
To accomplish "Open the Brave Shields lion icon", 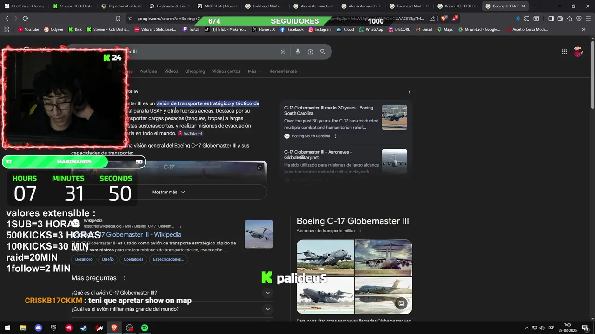I will (443, 19).
